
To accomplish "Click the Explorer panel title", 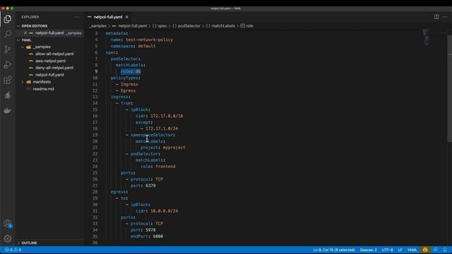I will 30,17.
